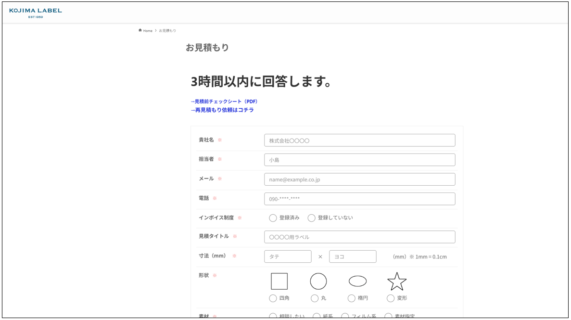
Task: Select the 登録済み invoice option
Action: (273, 218)
